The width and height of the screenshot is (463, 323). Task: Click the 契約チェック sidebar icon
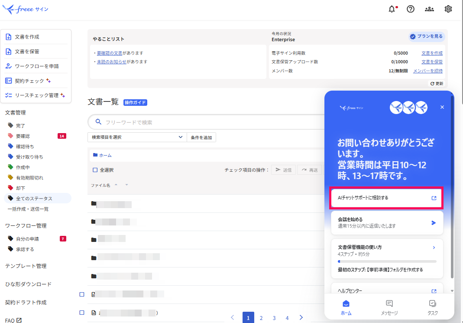(x=9, y=81)
